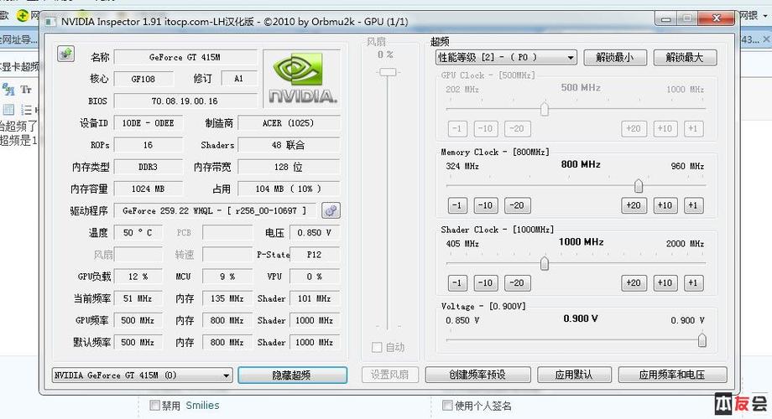Click the 当前频率 field 51 MHz
This screenshot has width=772, height=419.
(138, 298)
